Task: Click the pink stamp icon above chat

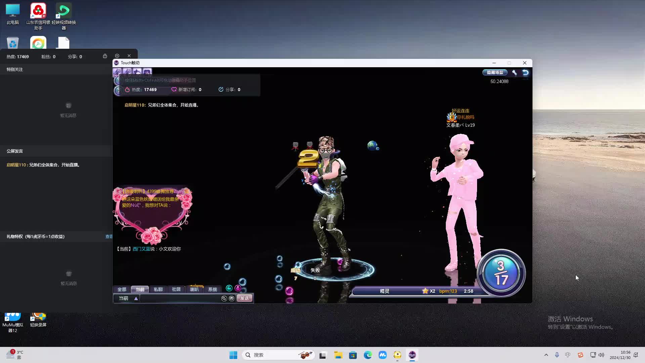Action: click(238, 288)
